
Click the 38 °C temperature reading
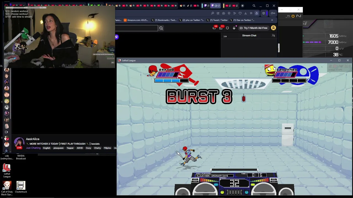coord(336,55)
